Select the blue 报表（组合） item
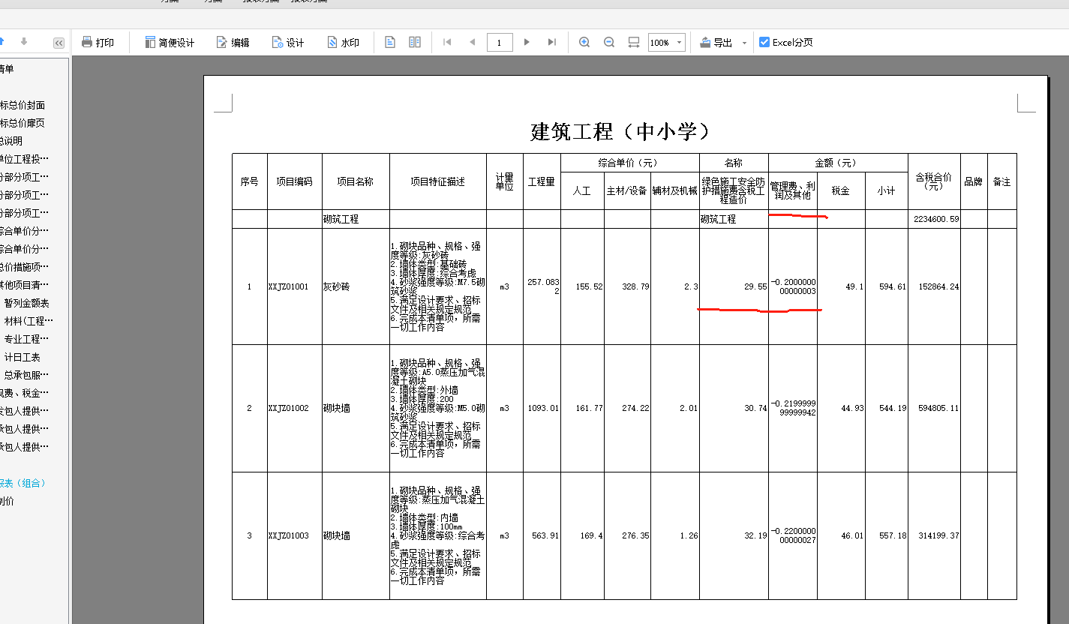1069x624 pixels. [23, 483]
